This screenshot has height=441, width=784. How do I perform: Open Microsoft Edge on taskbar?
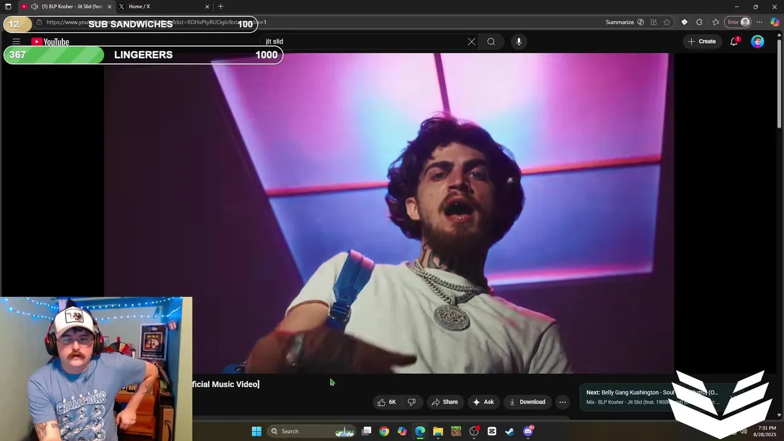[420, 431]
